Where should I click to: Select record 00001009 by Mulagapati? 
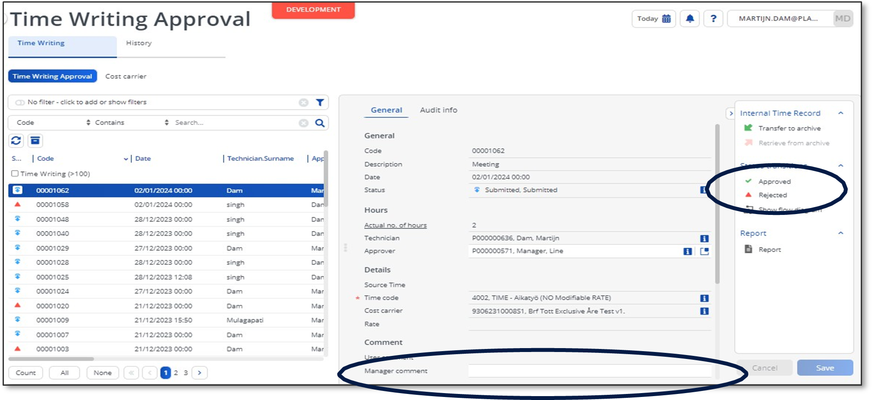tap(166, 320)
